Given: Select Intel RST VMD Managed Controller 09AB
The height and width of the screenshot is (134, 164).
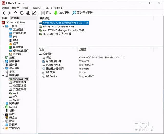Looking at the screenshot, I should pos(62,30).
